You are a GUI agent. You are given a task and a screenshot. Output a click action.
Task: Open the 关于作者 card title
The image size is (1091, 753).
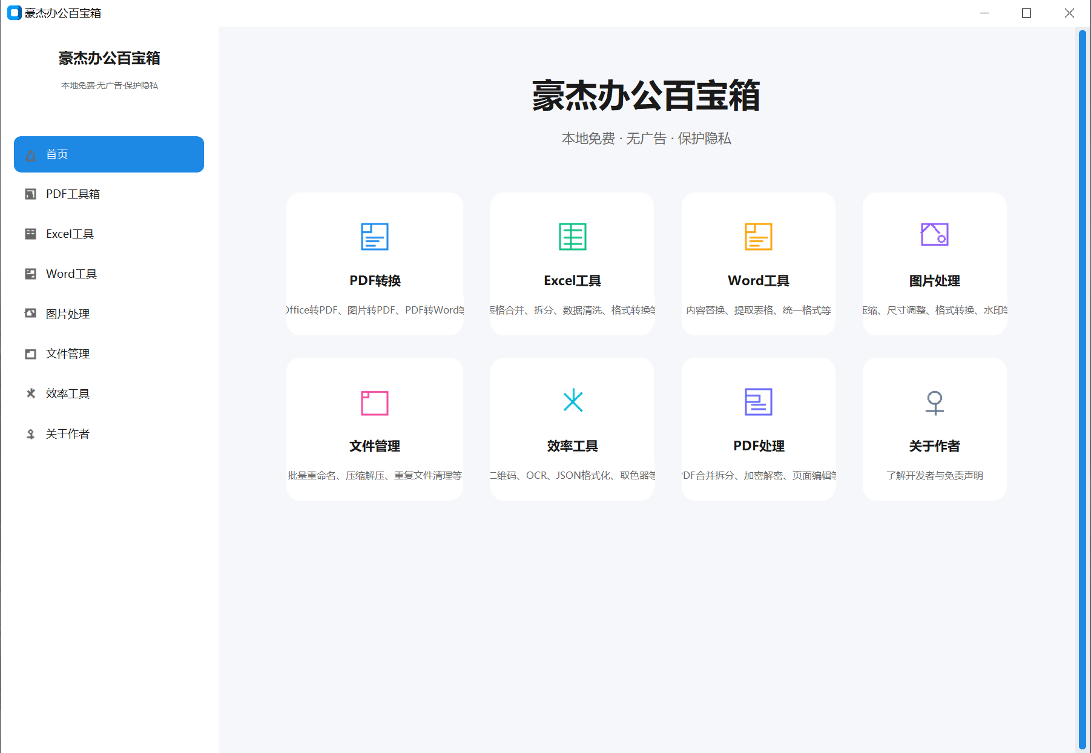(935, 446)
